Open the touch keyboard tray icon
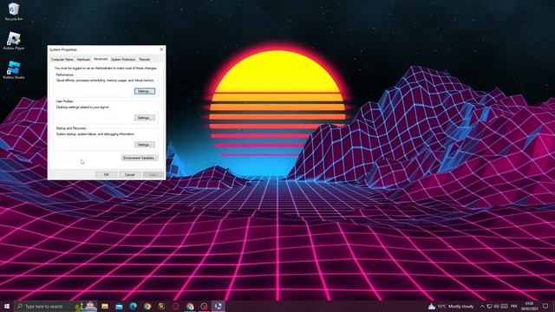 pyautogui.click(x=505, y=306)
